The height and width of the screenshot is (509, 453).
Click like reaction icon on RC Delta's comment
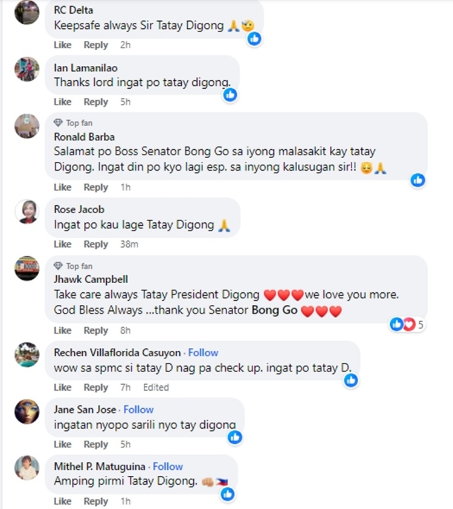pyautogui.click(x=255, y=39)
